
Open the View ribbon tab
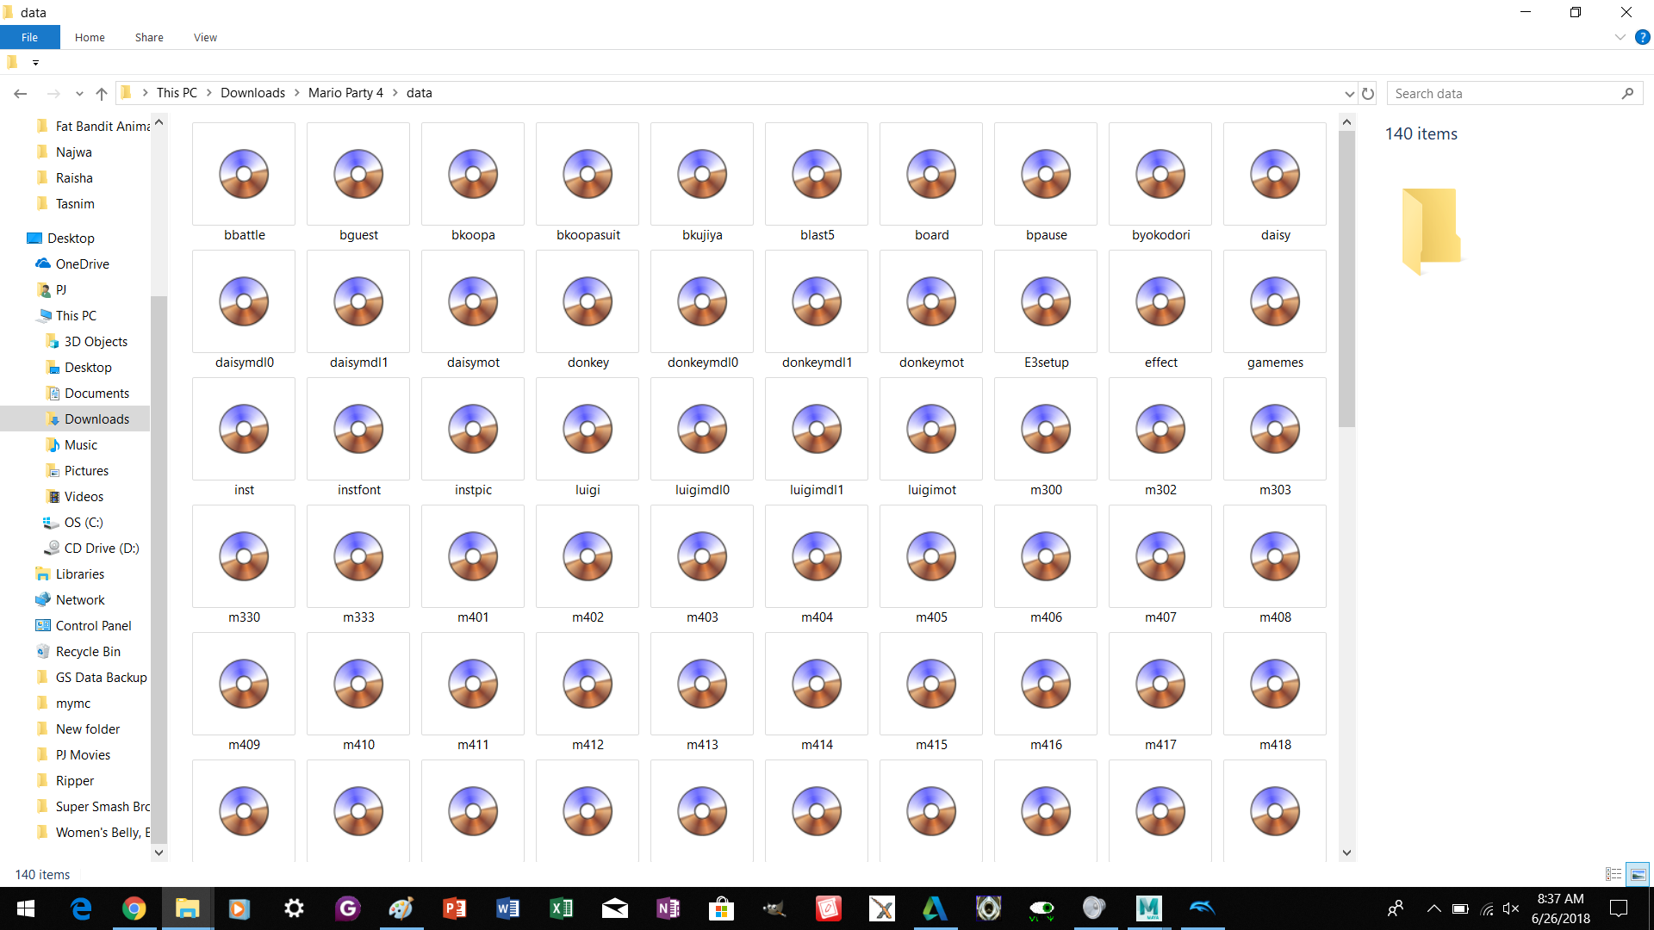click(205, 37)
